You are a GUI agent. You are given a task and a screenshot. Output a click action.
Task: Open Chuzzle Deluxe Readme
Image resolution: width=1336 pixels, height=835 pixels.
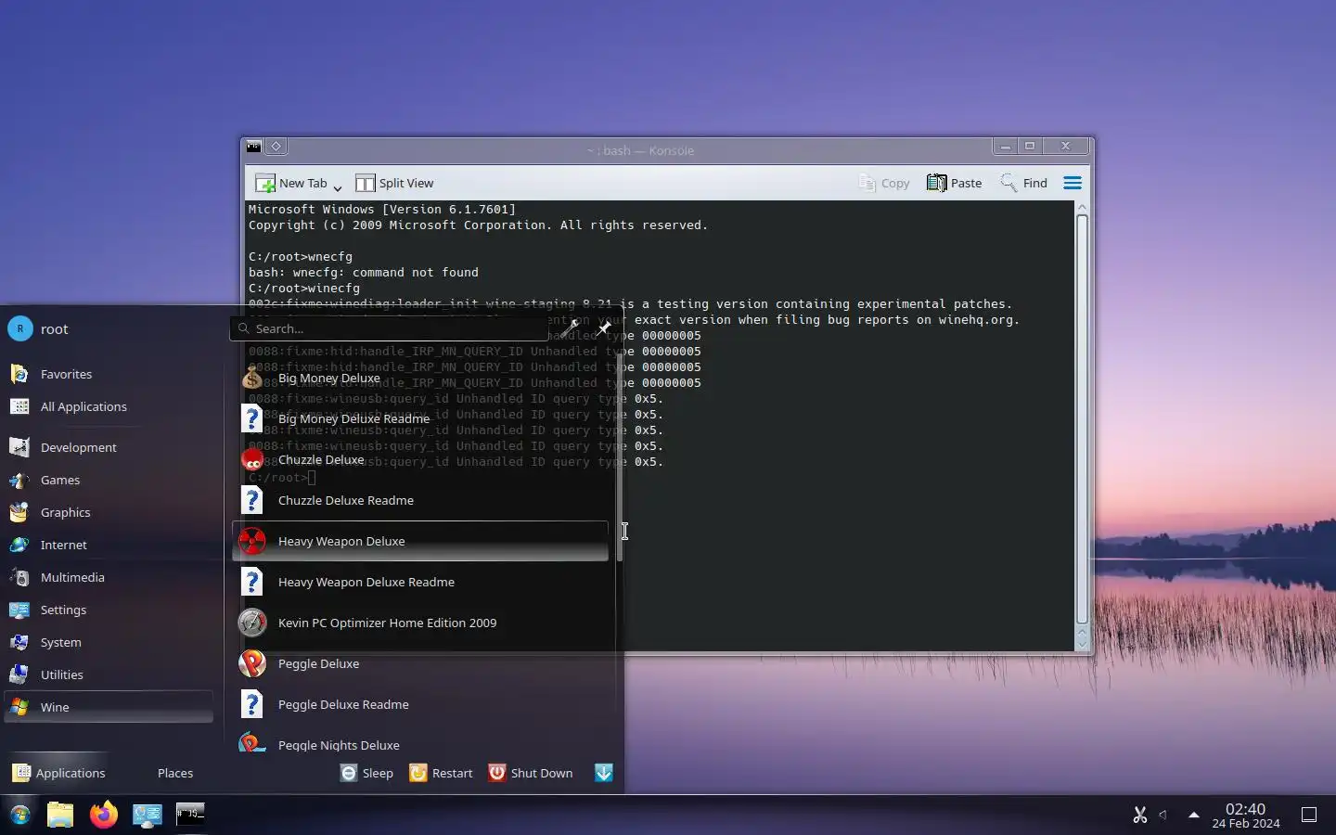coord(420,500)
